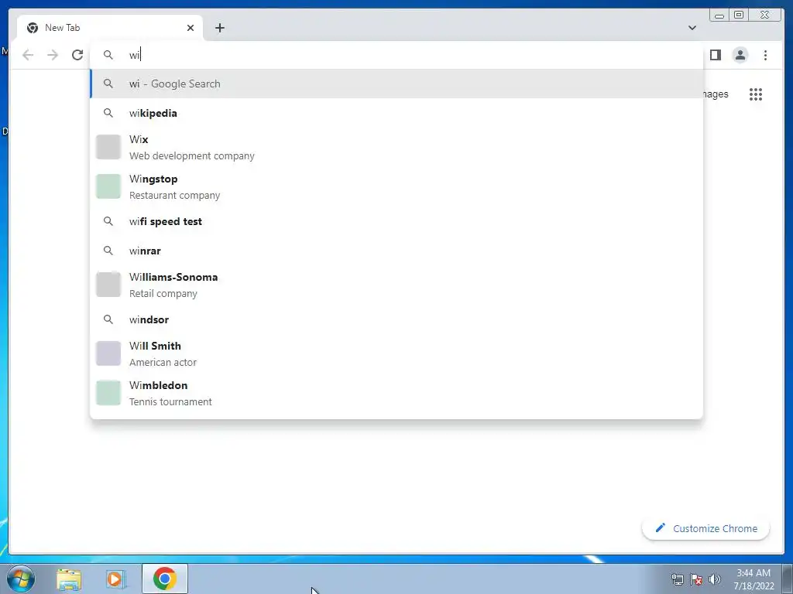Screen dimensions: 793x594
Task: Choose the Williams-Sonoma retail company suggestion
Action: (x=396, y=285)
